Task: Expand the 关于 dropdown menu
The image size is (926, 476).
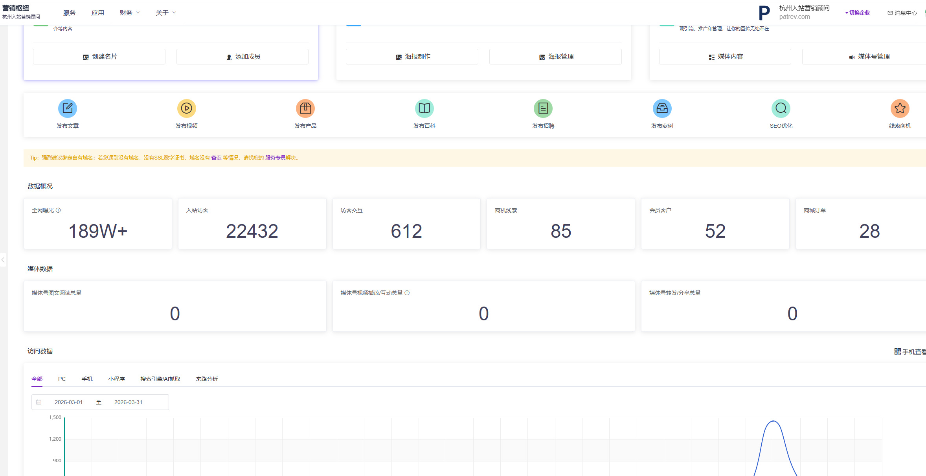Action: (x=165, y=13)
